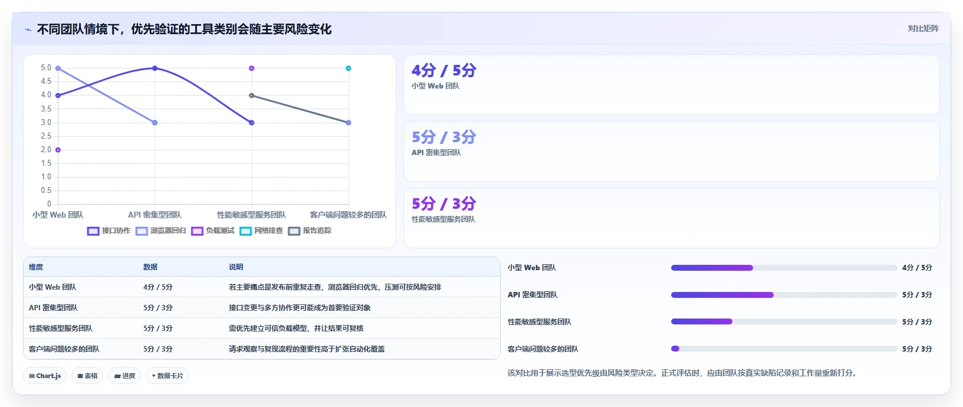The height and width of the screenshot is (407, 963).
Task: Click the footnote starting 该对比用于展示选型优先级
Action: 682,373
